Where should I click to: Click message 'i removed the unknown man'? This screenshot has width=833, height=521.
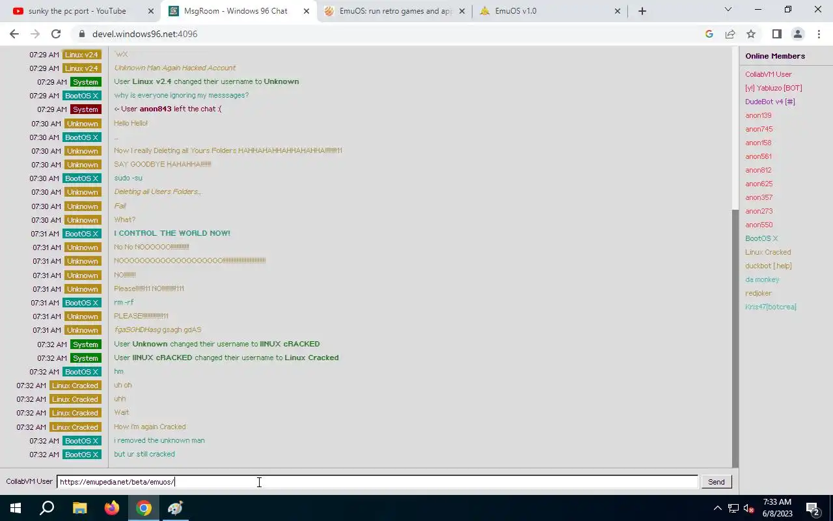pos(159,440)
